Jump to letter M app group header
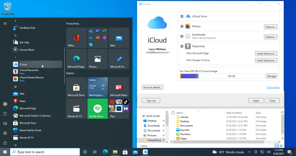The width and height of the screenshot is (296, 156). tap(15, 87)
